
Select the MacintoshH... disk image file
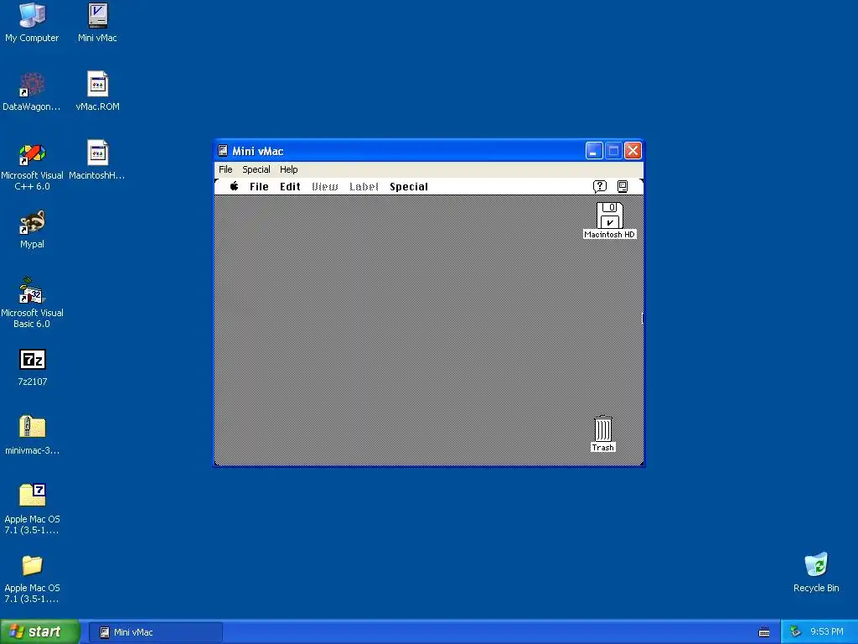[x=97, y=160]
